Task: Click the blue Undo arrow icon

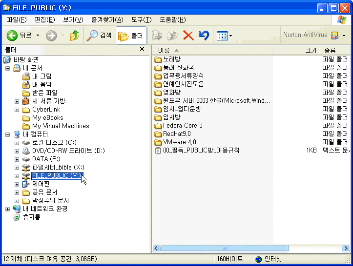Action: pos(204,36)
